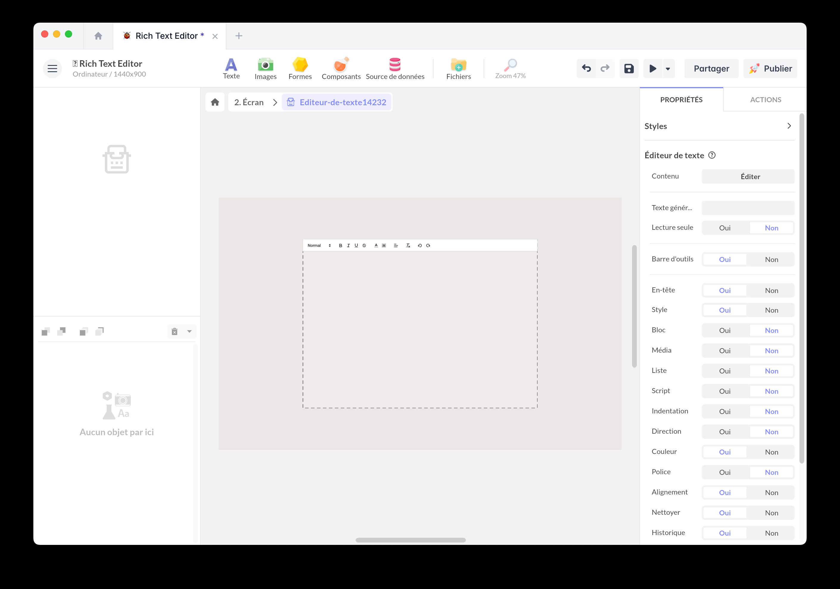Set Lecture seule to Oui
The width and height of the screenshot is (840, 589).
[725, 228]
